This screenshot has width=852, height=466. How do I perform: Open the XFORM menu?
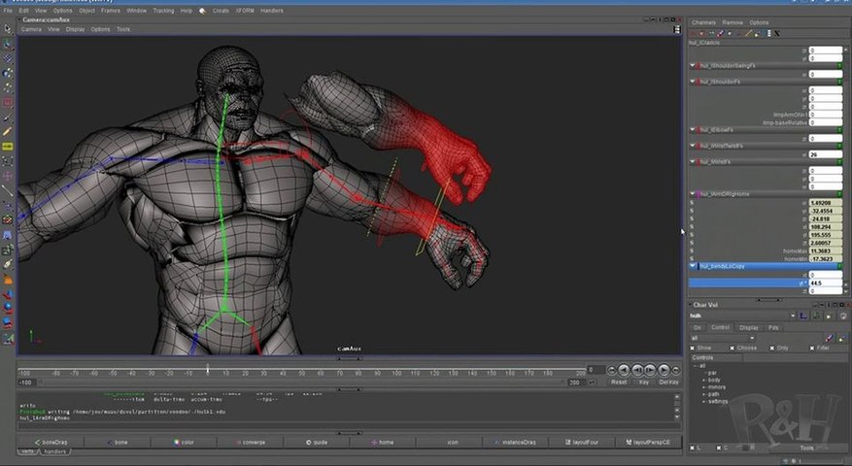pos(244,10)
